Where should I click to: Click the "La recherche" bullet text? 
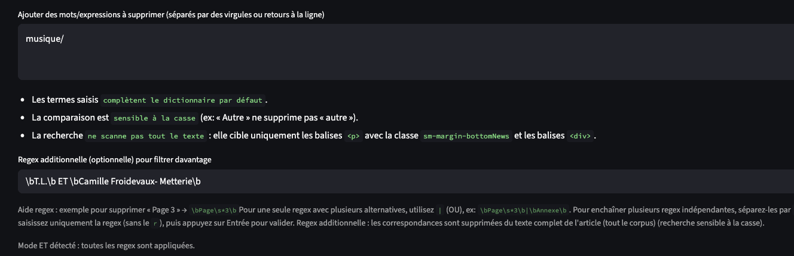click(57, 135)
